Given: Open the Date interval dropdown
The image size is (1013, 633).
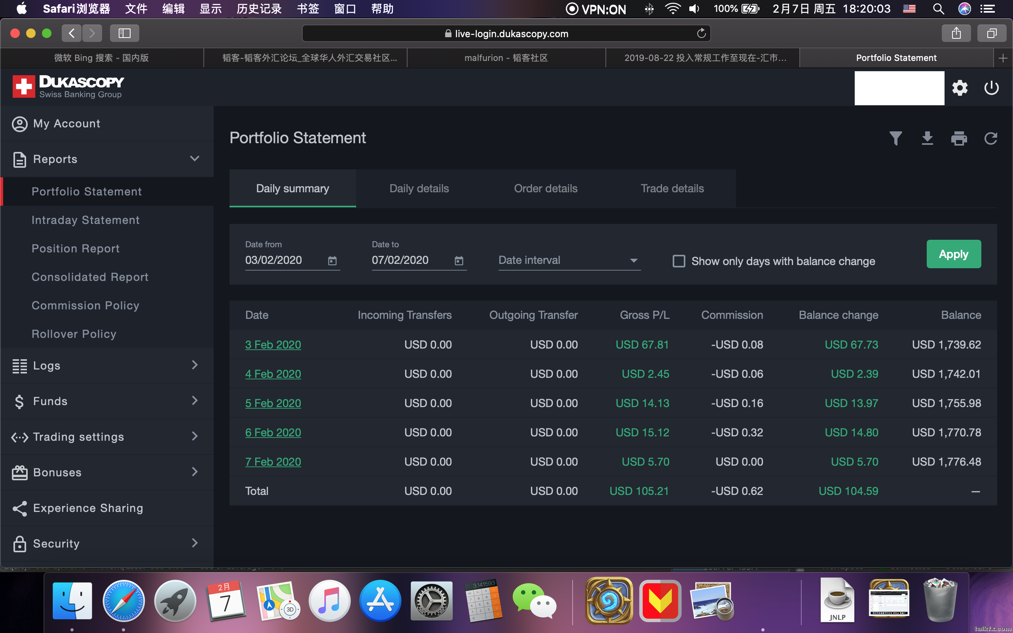Looking at the screenshot, I should 569,260.
